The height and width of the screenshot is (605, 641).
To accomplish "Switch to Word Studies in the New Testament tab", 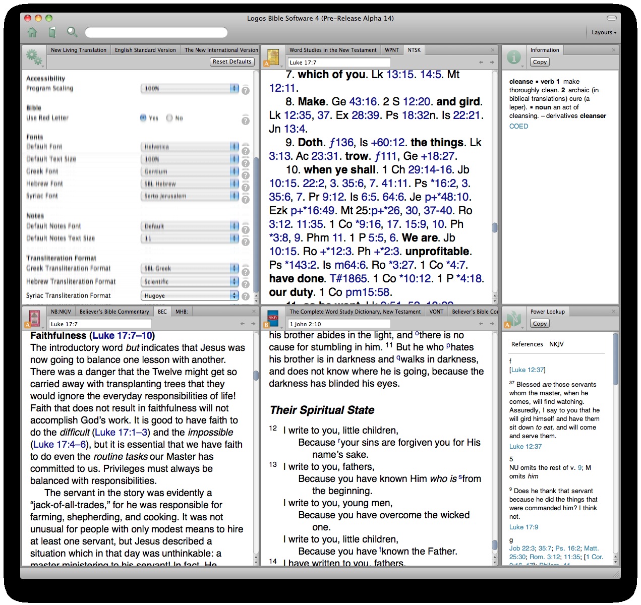I will tap(333, 50).
